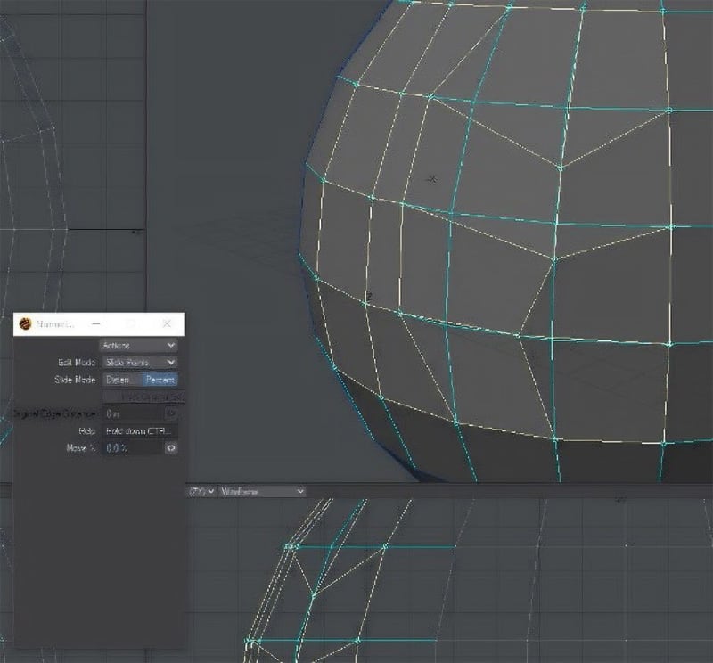The image size is (713, 663).
Task: Maximize the floating numeric panel
Action: 131,324
